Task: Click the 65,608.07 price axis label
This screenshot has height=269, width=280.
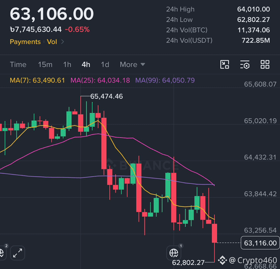Action: (x=260, y=84)
